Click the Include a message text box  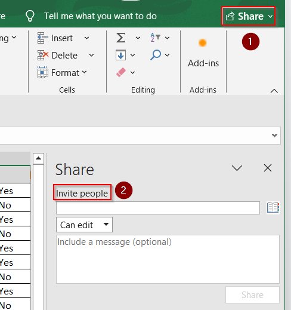[x=168, y=259]
